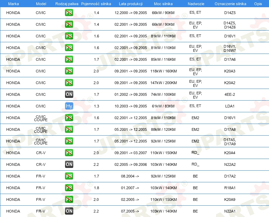Click power value 74kW / 100KM
Viewport: 269px width, 217px height.
pyautogui.click(x=163, y=94)
